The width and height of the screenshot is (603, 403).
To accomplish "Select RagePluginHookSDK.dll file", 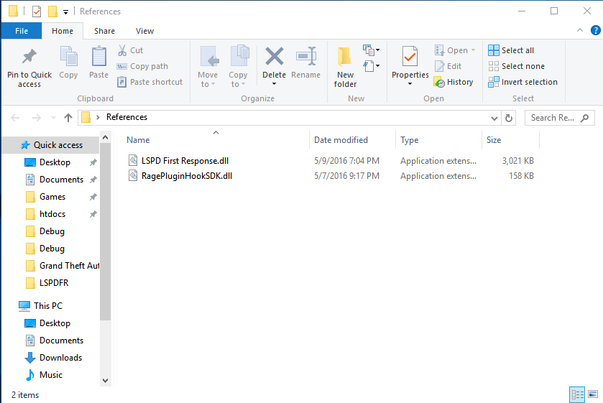I will pyautogui.click(x=187, y=176).
